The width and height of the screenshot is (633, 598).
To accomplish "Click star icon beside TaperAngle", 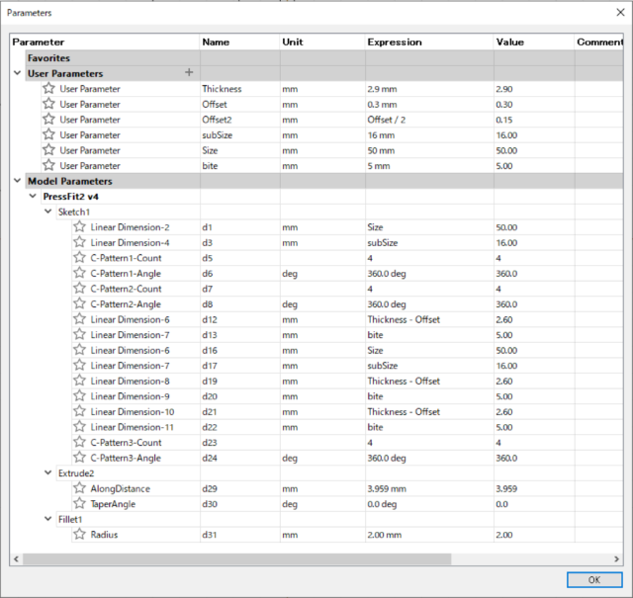I will (79, 503).
